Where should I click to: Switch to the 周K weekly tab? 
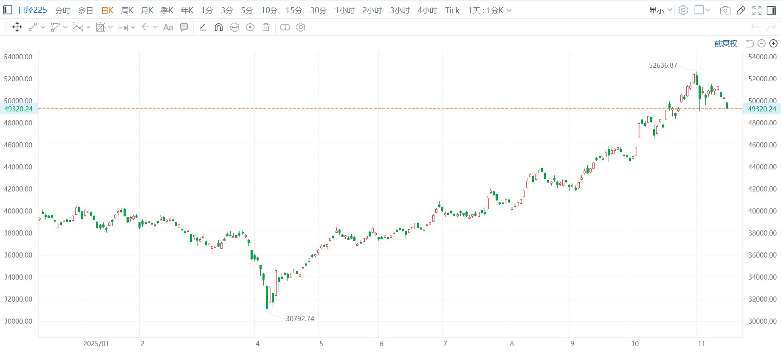(x=127, y=11)
